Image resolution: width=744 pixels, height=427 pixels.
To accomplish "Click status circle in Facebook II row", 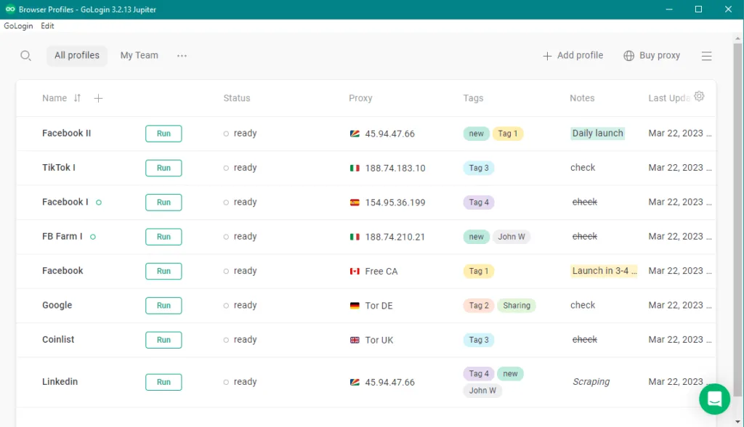I will click(x=226, y=134).
